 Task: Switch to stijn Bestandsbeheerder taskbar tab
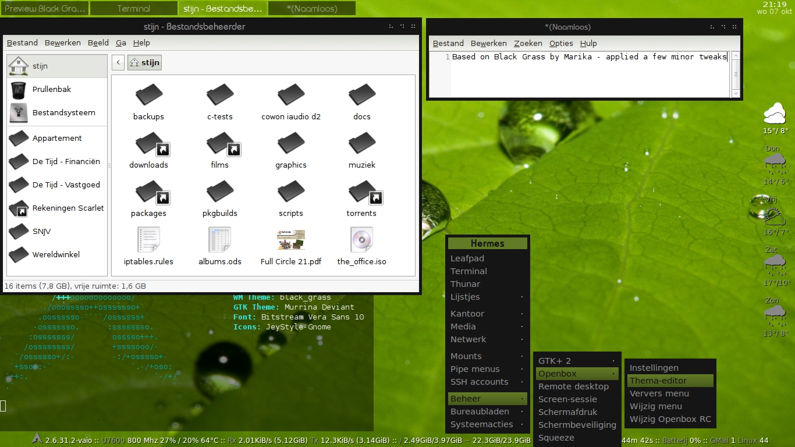click(x=223, y=8)
